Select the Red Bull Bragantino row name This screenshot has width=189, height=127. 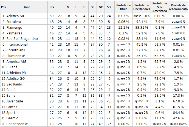tap(22, 39)
